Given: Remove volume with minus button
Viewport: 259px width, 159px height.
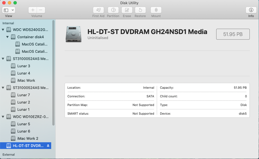Looking at the screenshot, I should [41, 10].
